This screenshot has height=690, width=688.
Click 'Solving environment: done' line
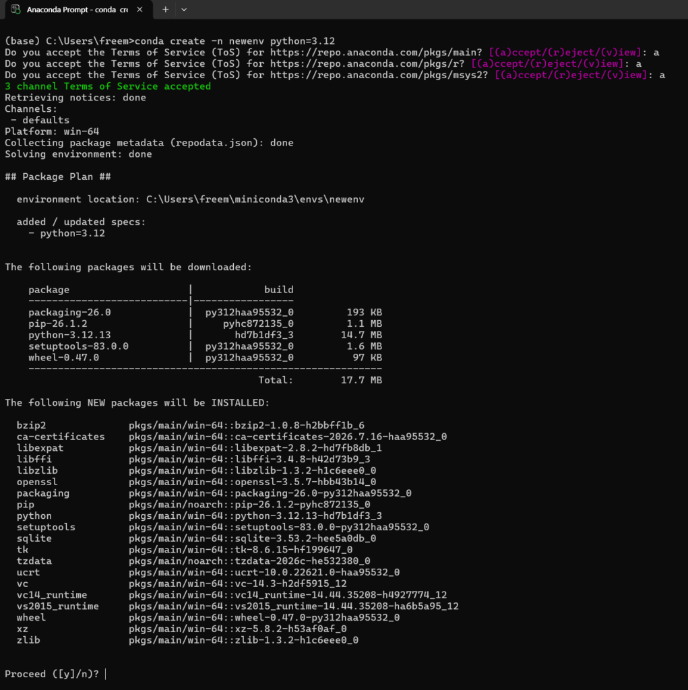point(78,154)
